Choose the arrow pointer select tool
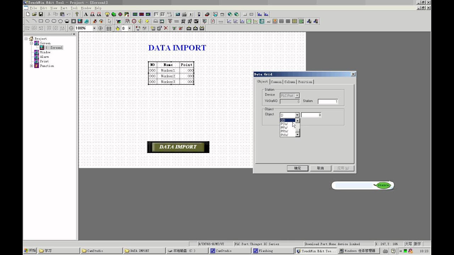 pos(110,21)
